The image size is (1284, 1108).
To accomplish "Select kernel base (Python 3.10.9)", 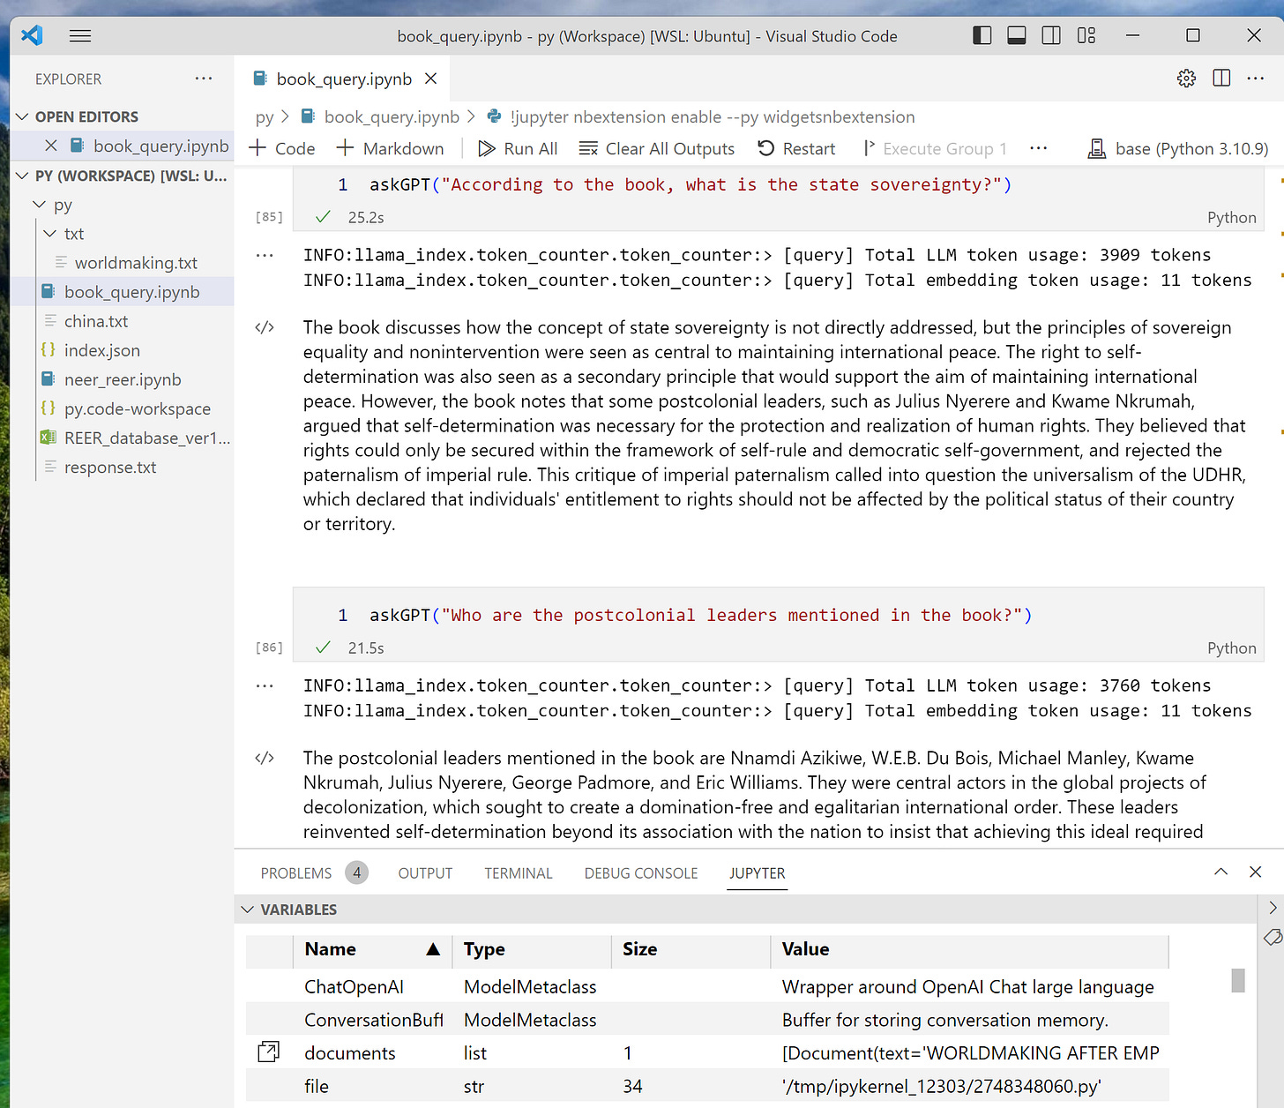I will (x=1178, y=148).
